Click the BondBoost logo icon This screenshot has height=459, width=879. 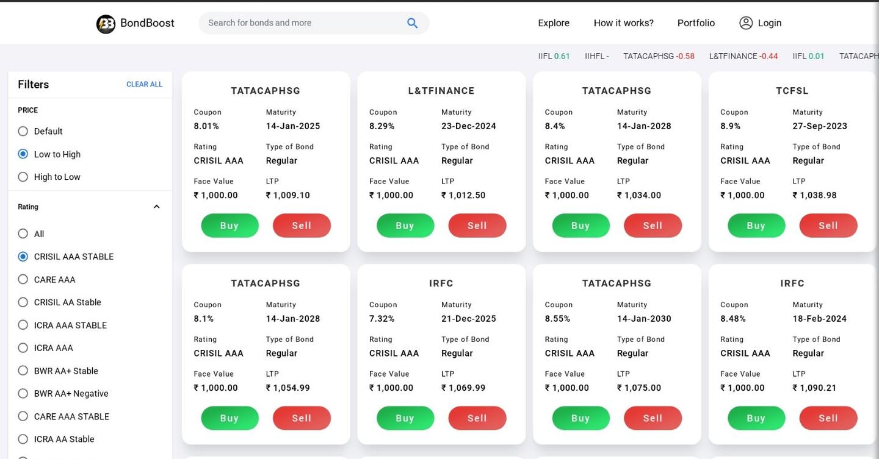click(106, 24)
